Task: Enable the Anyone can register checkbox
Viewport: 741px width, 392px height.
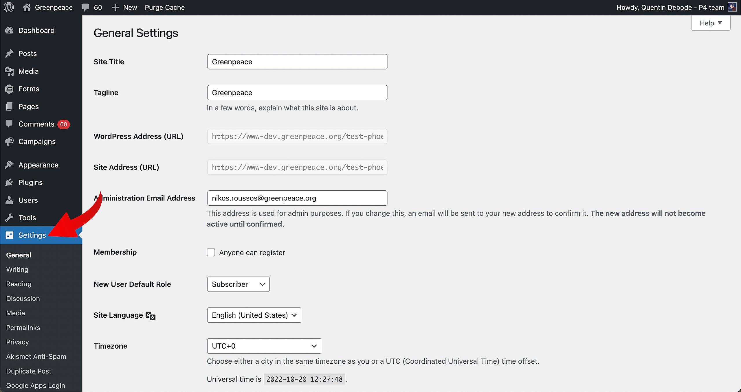Action: point(211,252)
